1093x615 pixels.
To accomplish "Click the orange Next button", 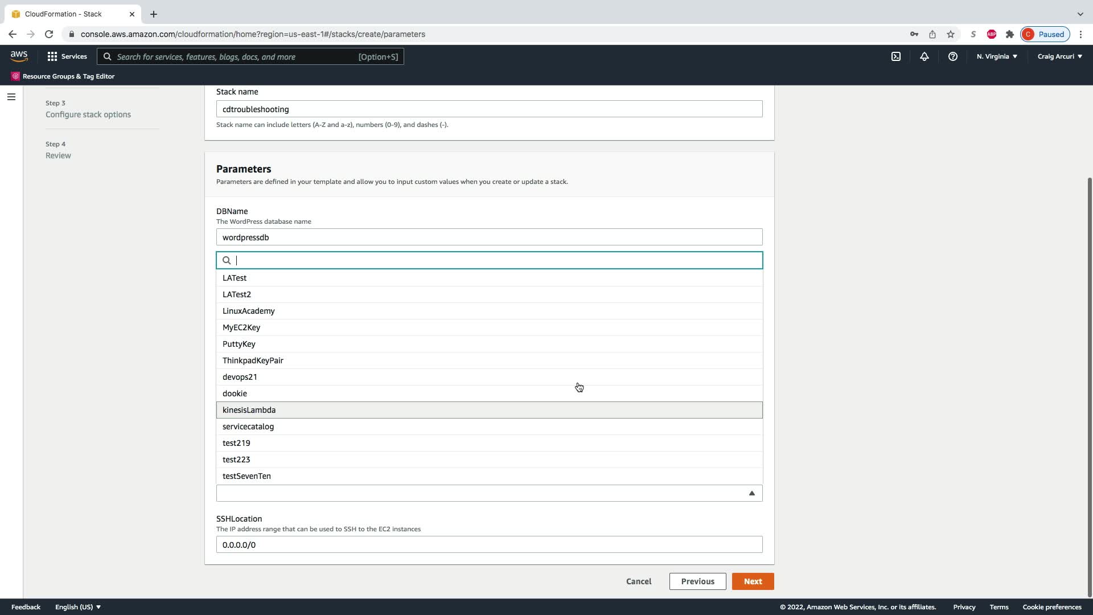I will 753,581.
